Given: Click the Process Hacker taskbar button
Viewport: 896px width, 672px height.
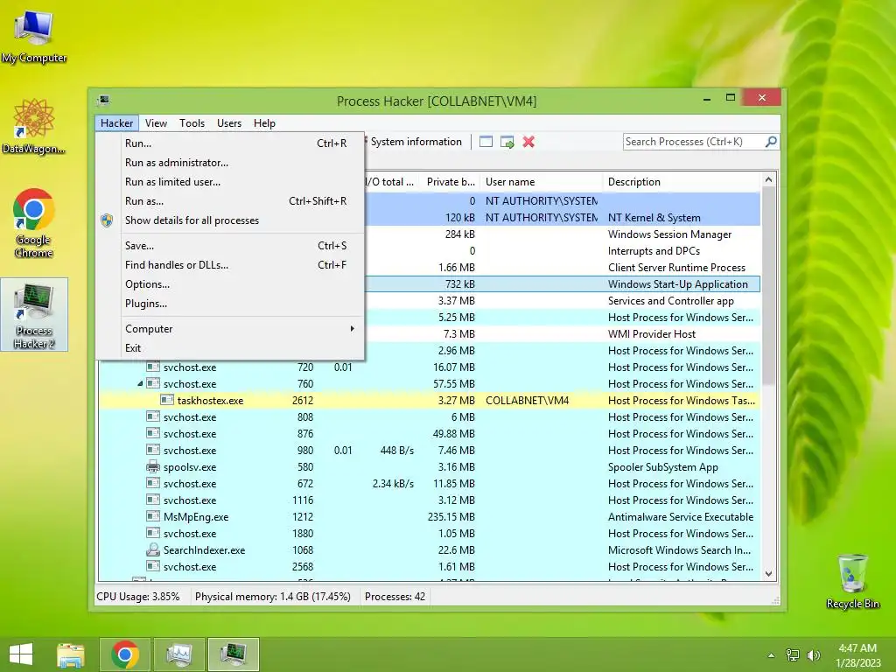Looking at the screenshot, I should (233, 654).
